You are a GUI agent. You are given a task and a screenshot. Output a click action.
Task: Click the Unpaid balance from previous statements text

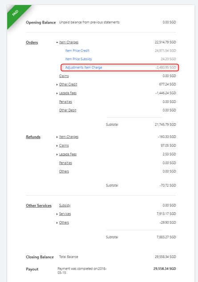89,22
